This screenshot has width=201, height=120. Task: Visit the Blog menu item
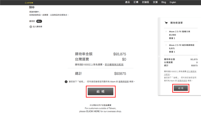(163, 2)
